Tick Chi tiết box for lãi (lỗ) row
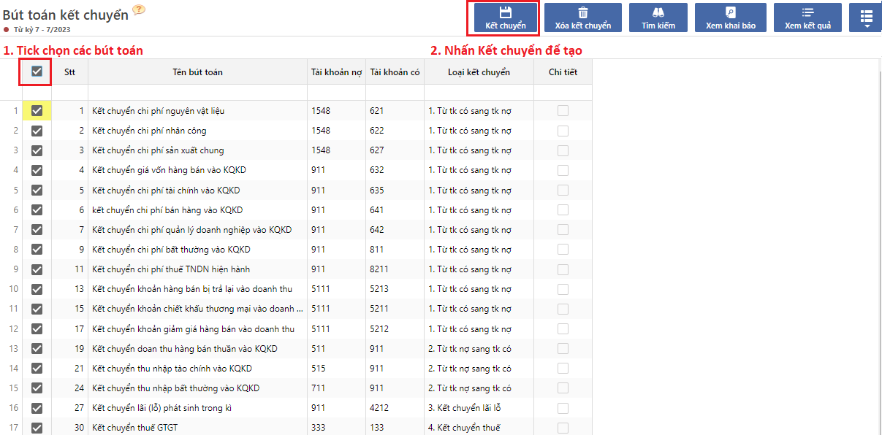Image resolution: width=882 pixels, height=435 pixels. click(x=563, y=408)
